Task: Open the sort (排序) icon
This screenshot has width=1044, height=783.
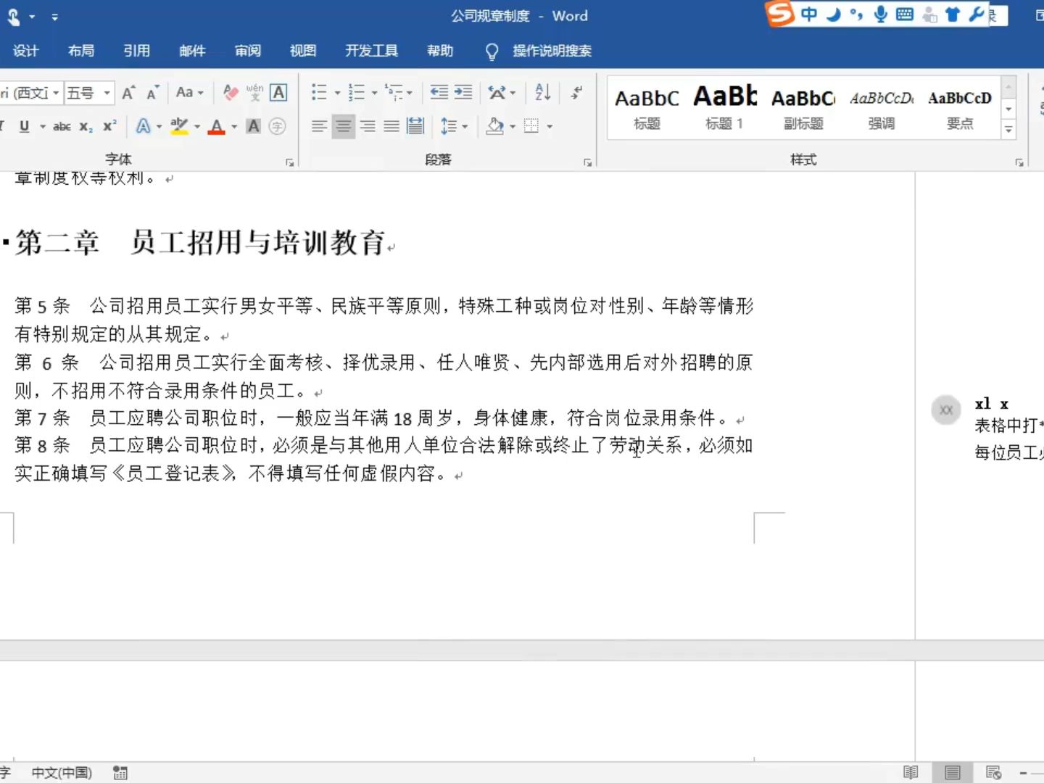Action: click(x=542, y=93)
